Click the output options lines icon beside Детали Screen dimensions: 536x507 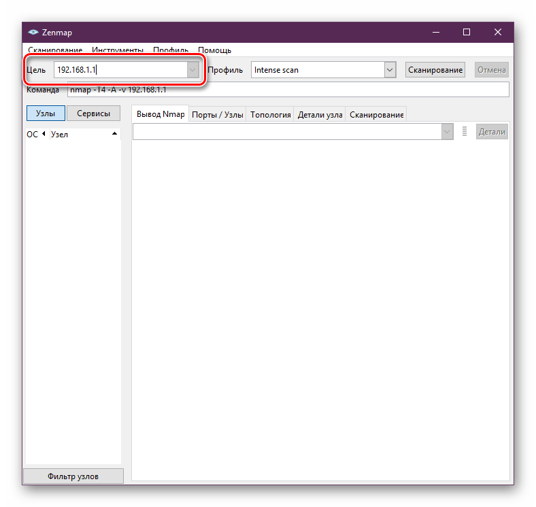pos(464,132)
